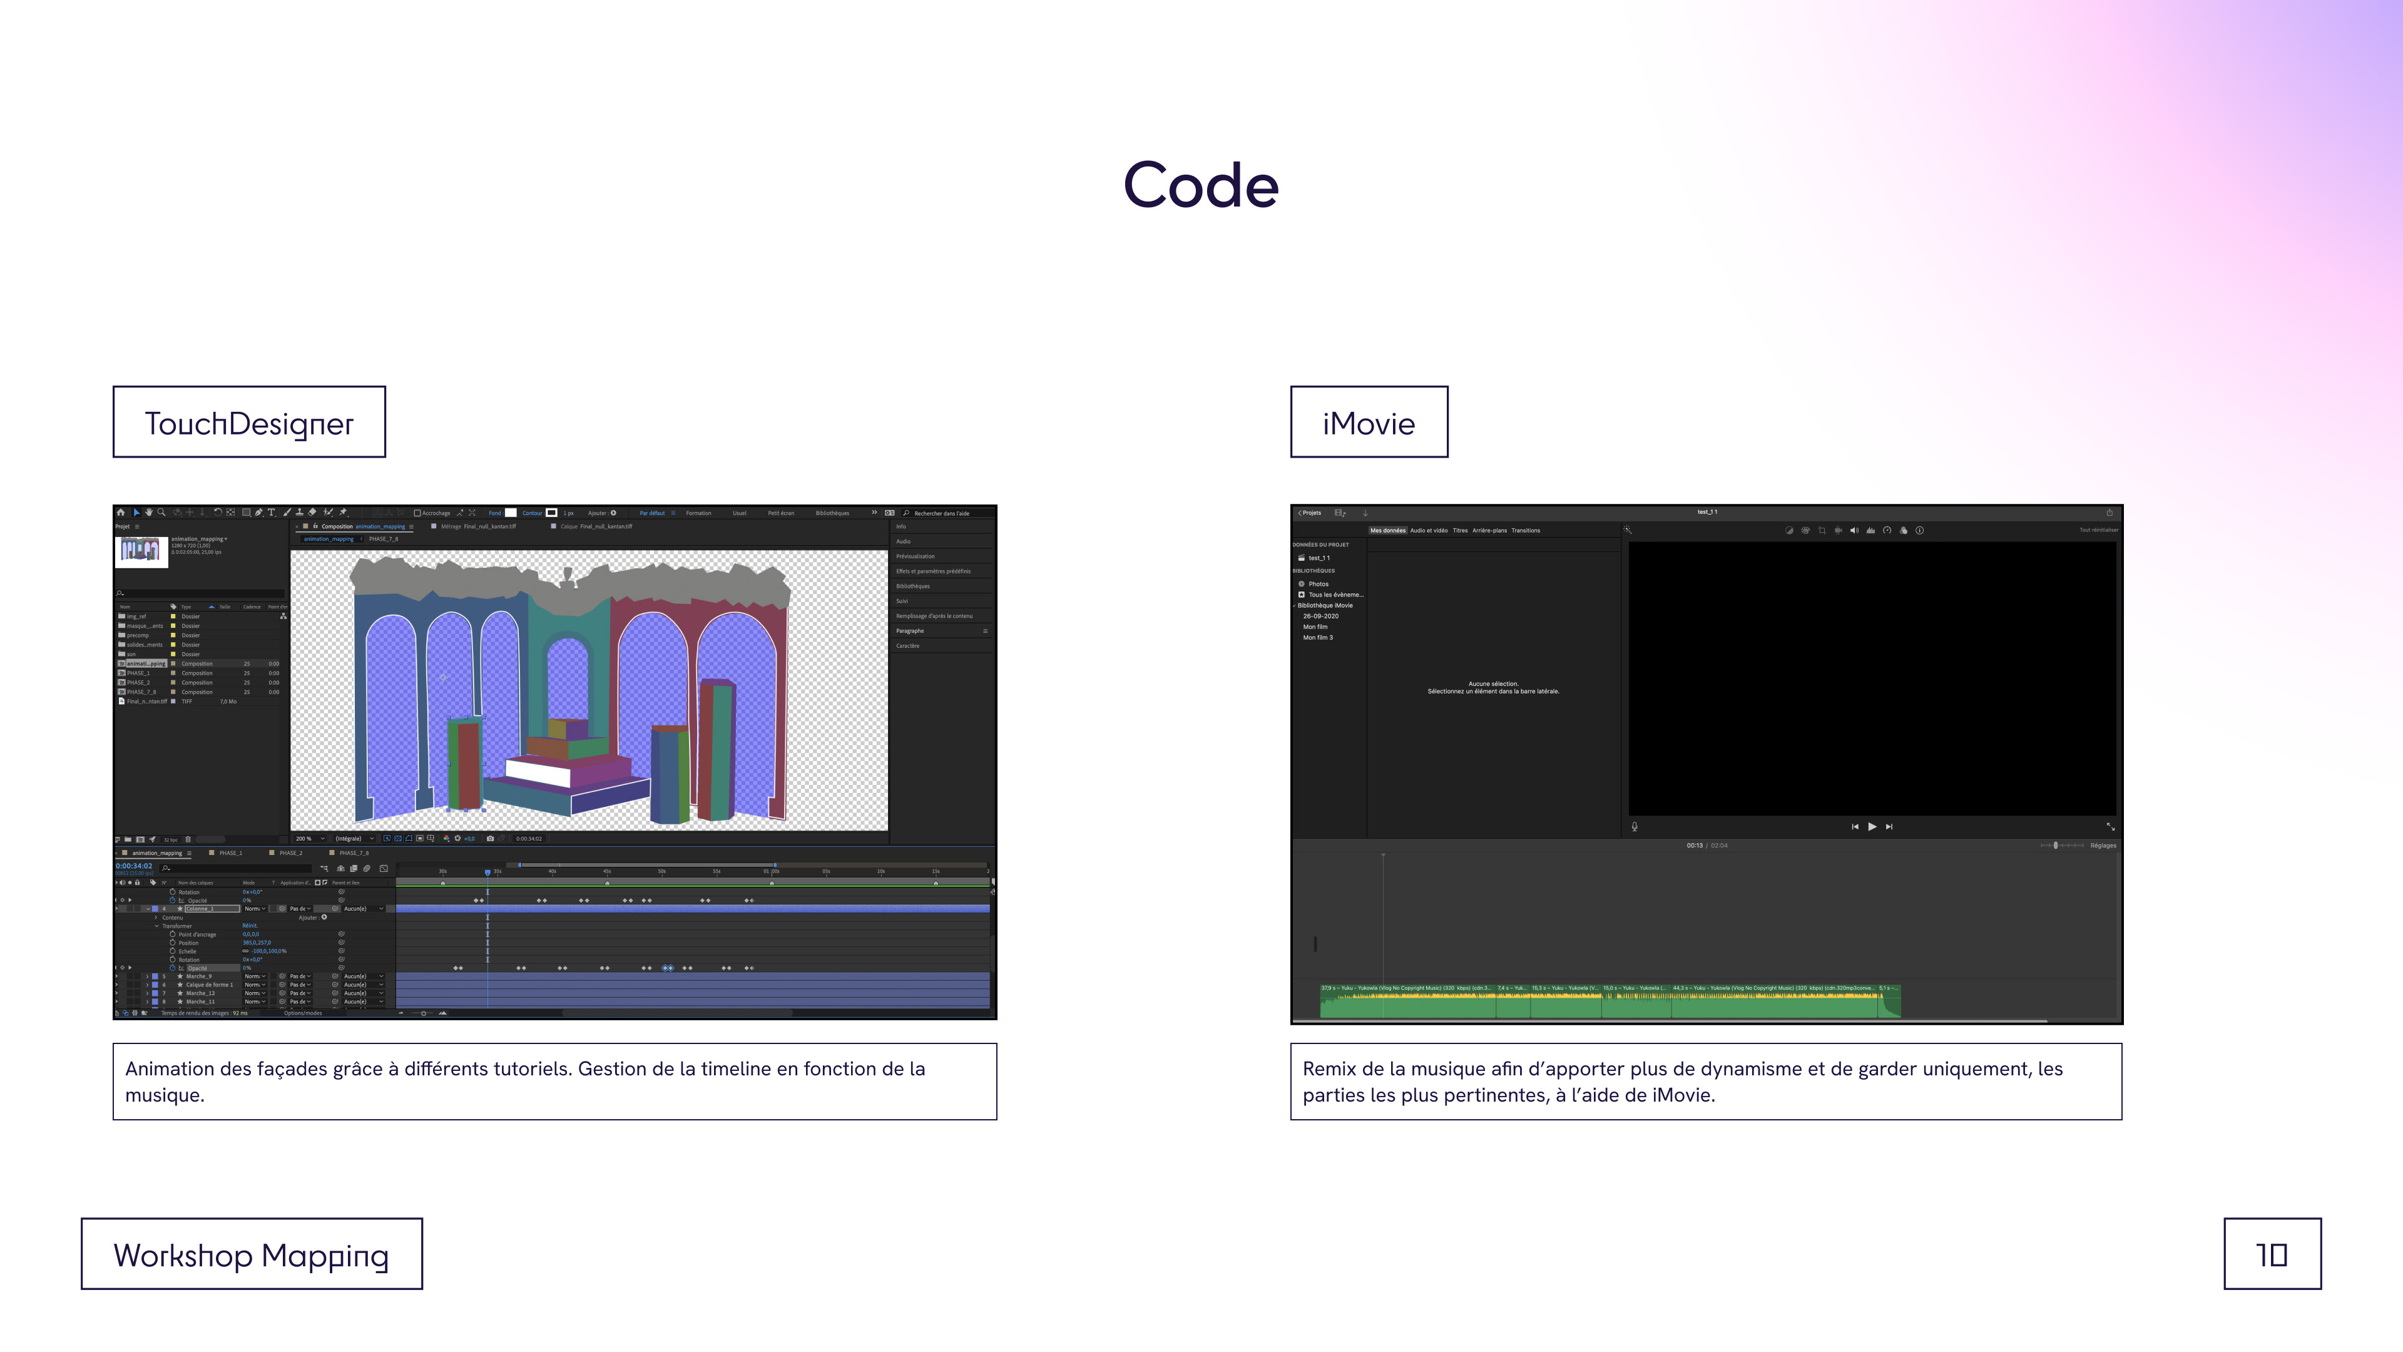2403x1352 pixels.
Task: Play the iMovie preview
Action: point(1872,827)
